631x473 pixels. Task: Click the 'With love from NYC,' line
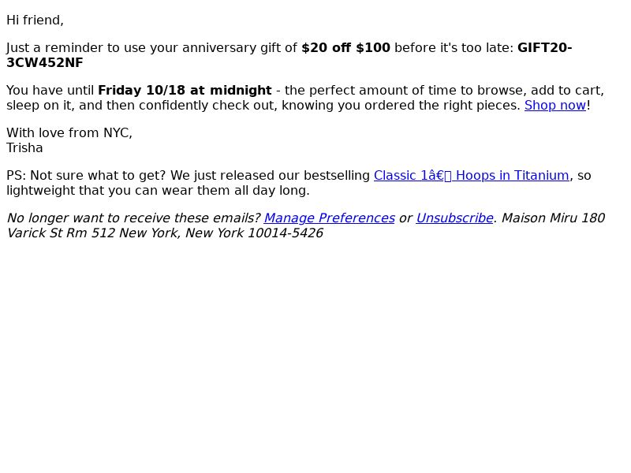[69, 133]
